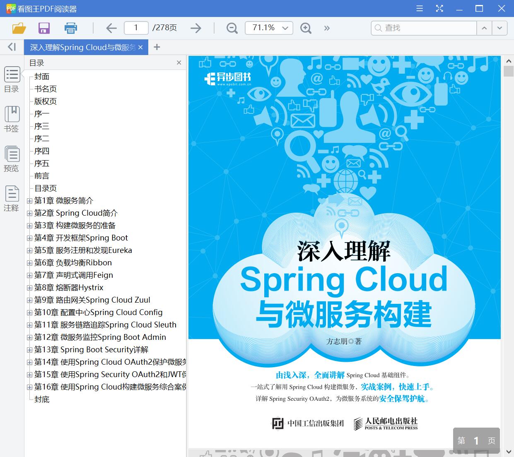Open the 目录 panel in the sidebar
Image resolution: width=514 pixels, height=457 pixels.
click(x=12, y=79)
